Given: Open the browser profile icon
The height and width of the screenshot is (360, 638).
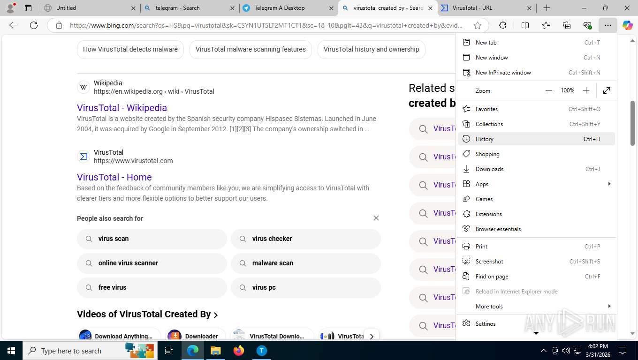Looking at the screenshot, I should click(x=10, y=7).
